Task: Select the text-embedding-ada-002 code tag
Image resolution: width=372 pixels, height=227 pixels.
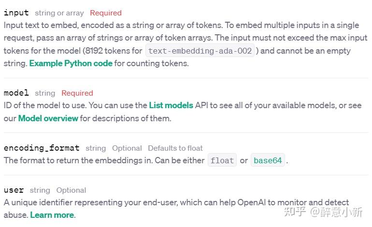Action: (200, 51)
